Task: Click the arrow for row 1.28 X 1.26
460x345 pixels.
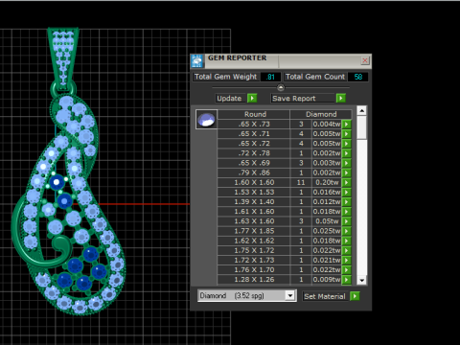Action: click(x=346, y=280)
